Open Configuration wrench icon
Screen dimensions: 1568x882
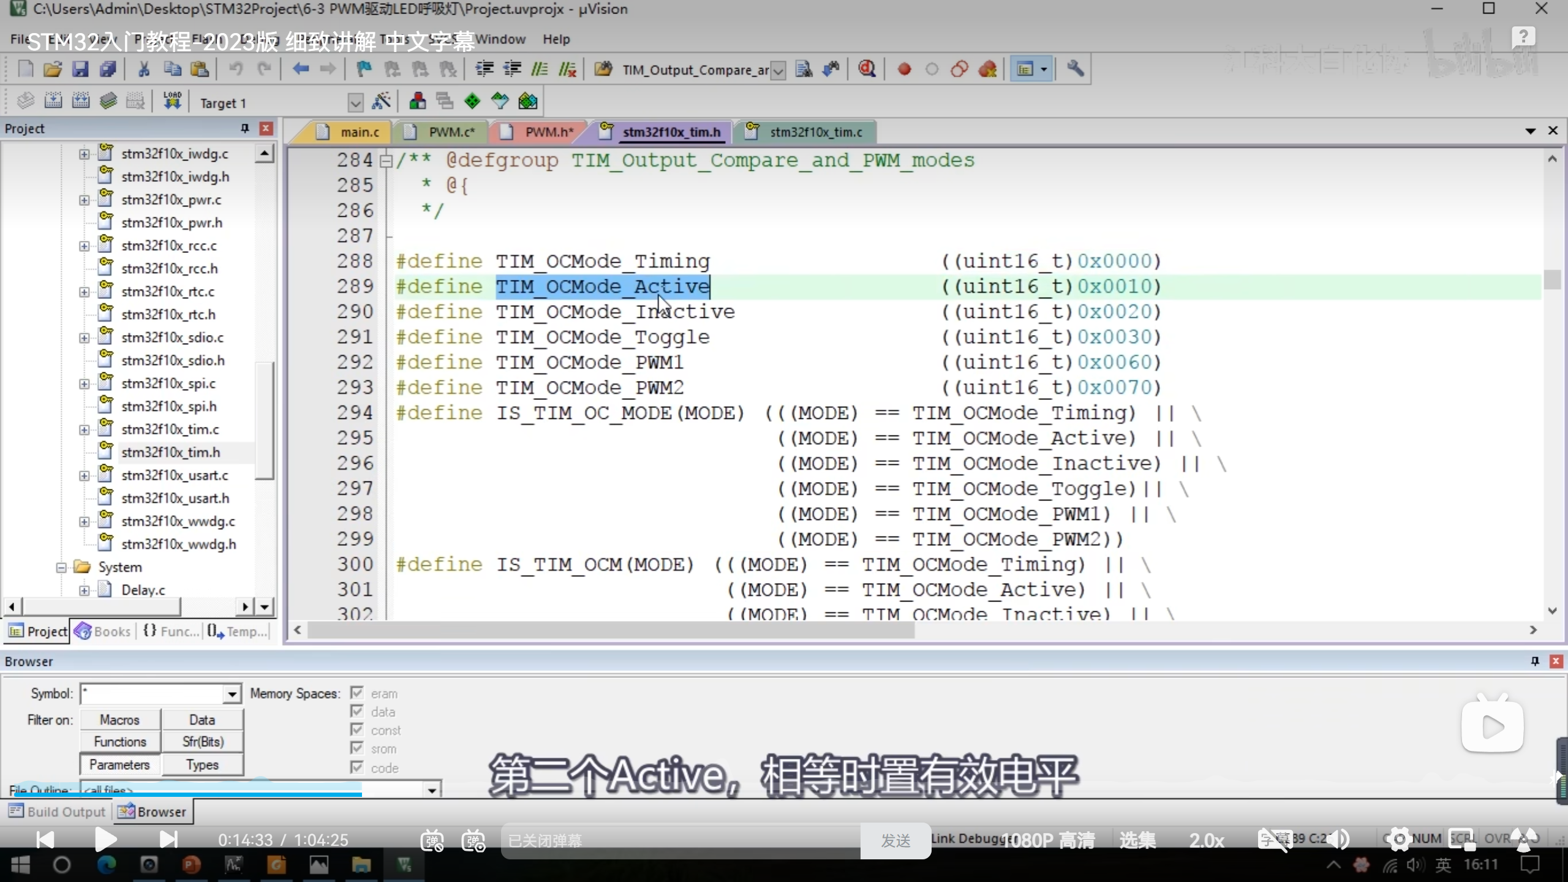tap(1075, 69)
